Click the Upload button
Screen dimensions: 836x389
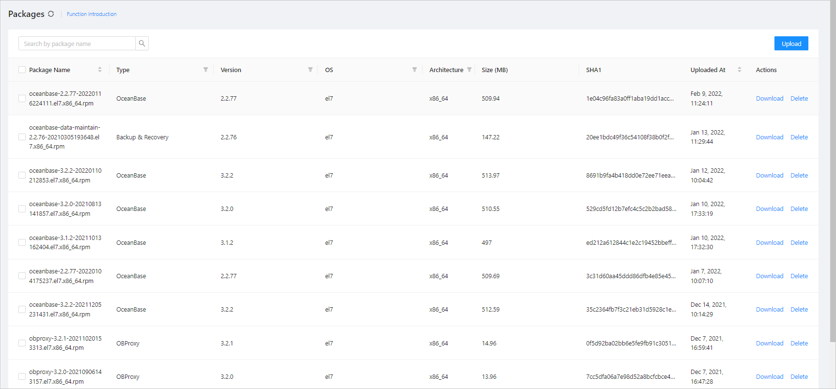[x=791, y=44]
